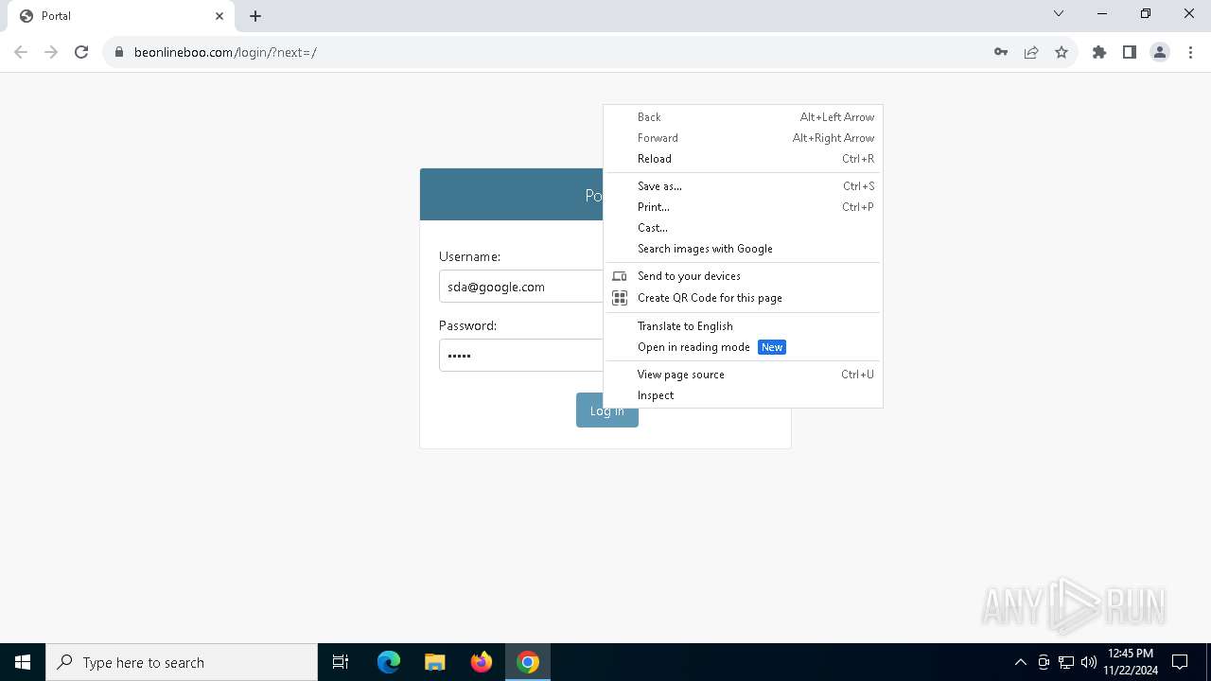Click the Username input field
Image resolution: width=1211 pixels, height=681 pixels.
[521, 287]
